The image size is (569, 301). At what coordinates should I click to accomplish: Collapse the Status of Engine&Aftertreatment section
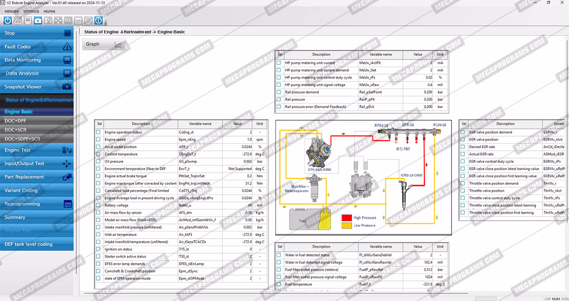(37, 100)
